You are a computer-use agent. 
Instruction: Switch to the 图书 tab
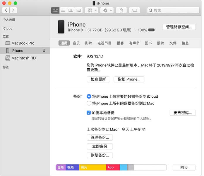[x=148, y=43]
